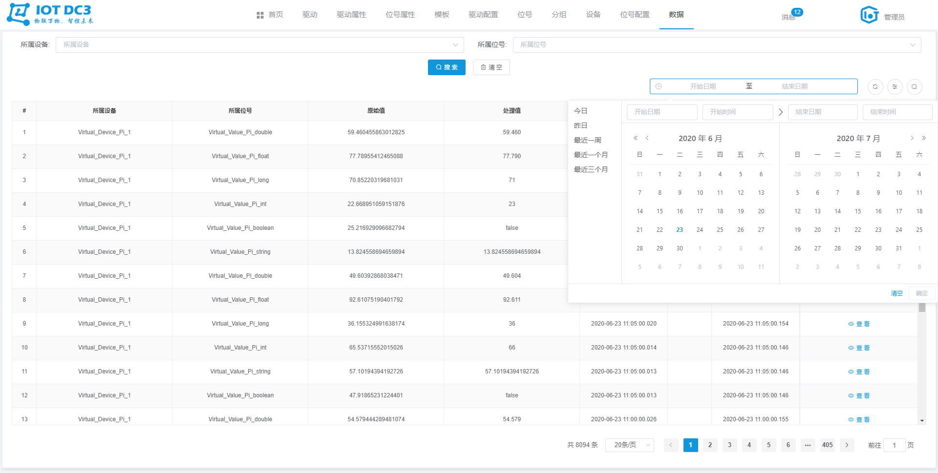Screen dimensions: 938x473
Task: View details for row 11 record
Action: click(859, 372)
